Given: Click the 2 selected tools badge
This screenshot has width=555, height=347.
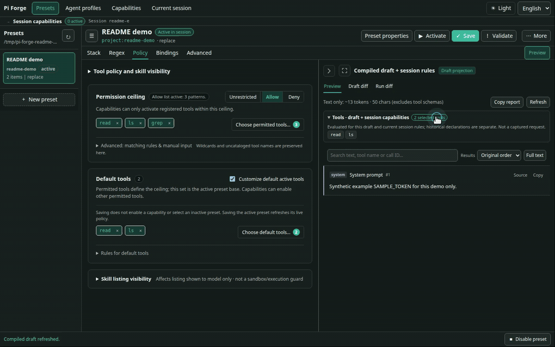Looking at the screenshot, I should (429, 118).
